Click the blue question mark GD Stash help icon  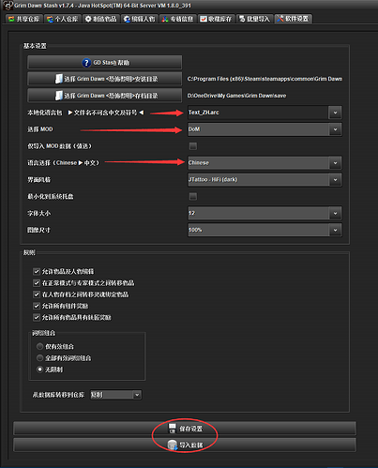click(86, 63)
